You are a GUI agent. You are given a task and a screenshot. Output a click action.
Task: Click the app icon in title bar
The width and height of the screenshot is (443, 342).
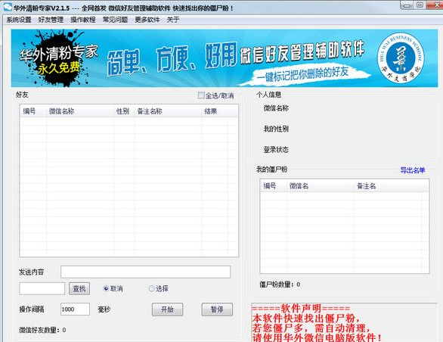point(8,7)
